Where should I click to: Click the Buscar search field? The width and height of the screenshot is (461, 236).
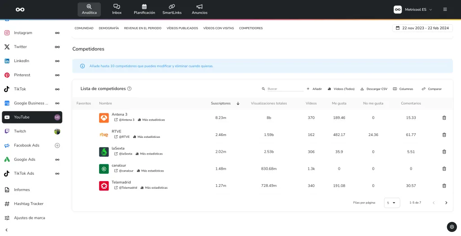[285, 89]
